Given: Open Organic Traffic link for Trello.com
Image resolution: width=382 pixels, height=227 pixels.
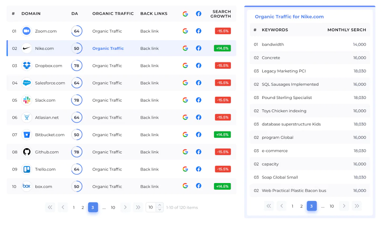Looking at the screenshot, I should click(107, 169).
